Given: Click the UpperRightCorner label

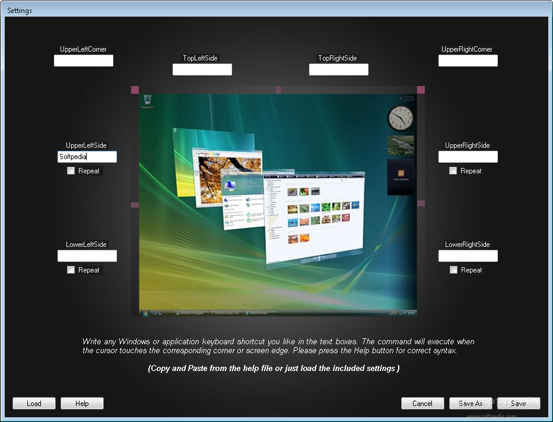Looking at the screenshot, I should pyautogui.click(x=467, y=49).
